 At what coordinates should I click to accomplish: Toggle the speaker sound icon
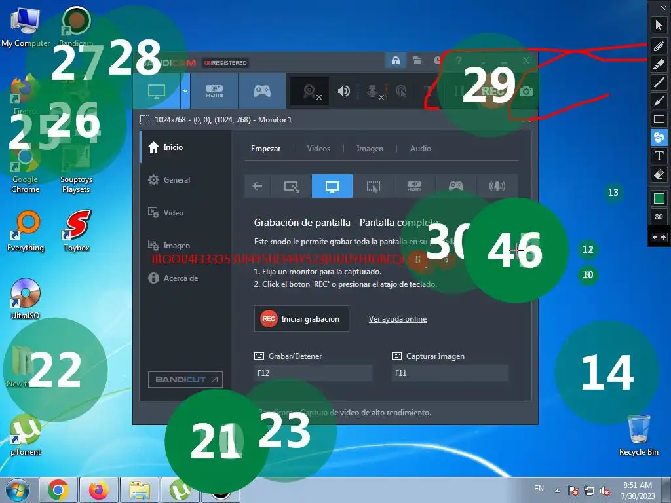click(343, 91)
